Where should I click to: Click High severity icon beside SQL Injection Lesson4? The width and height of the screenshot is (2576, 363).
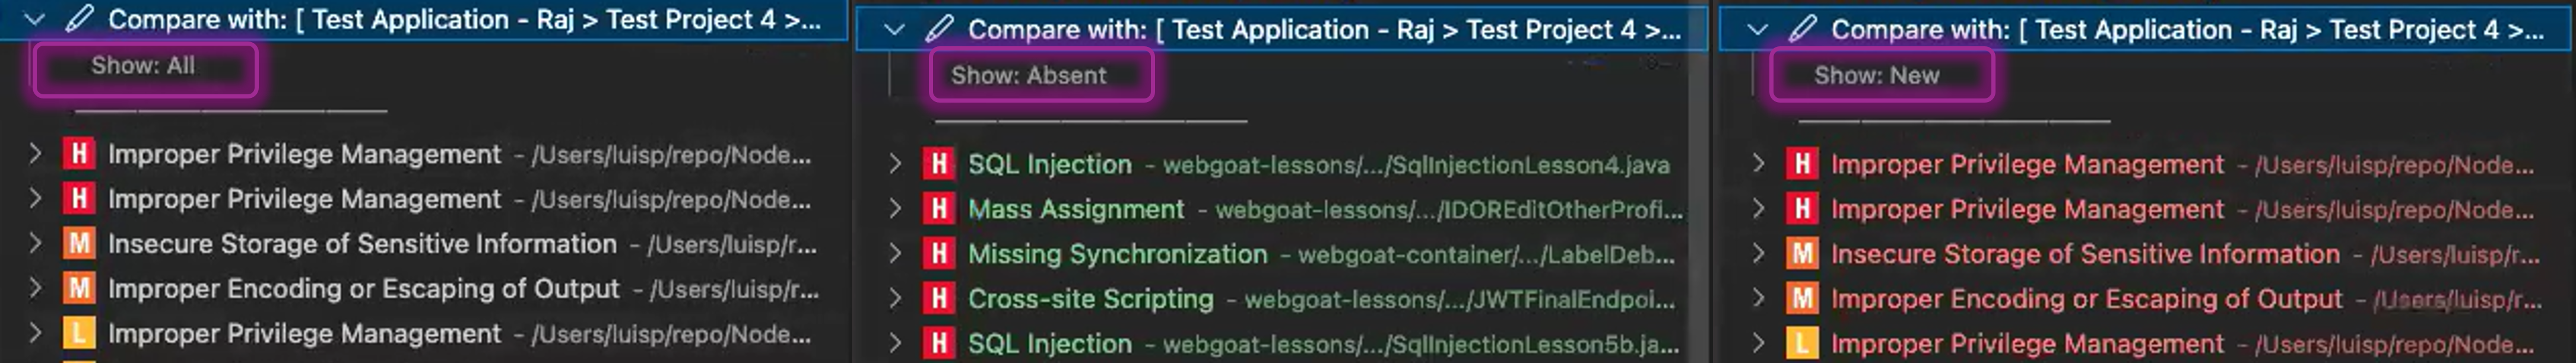(x=938, y=164)
